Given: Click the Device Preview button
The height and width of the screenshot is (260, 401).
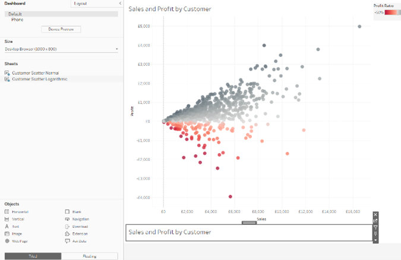Looking at the screenshot, I should [61, 29].
